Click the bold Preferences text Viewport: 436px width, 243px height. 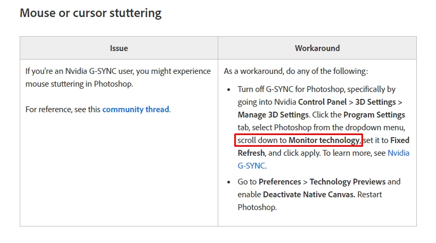[281, 181]
